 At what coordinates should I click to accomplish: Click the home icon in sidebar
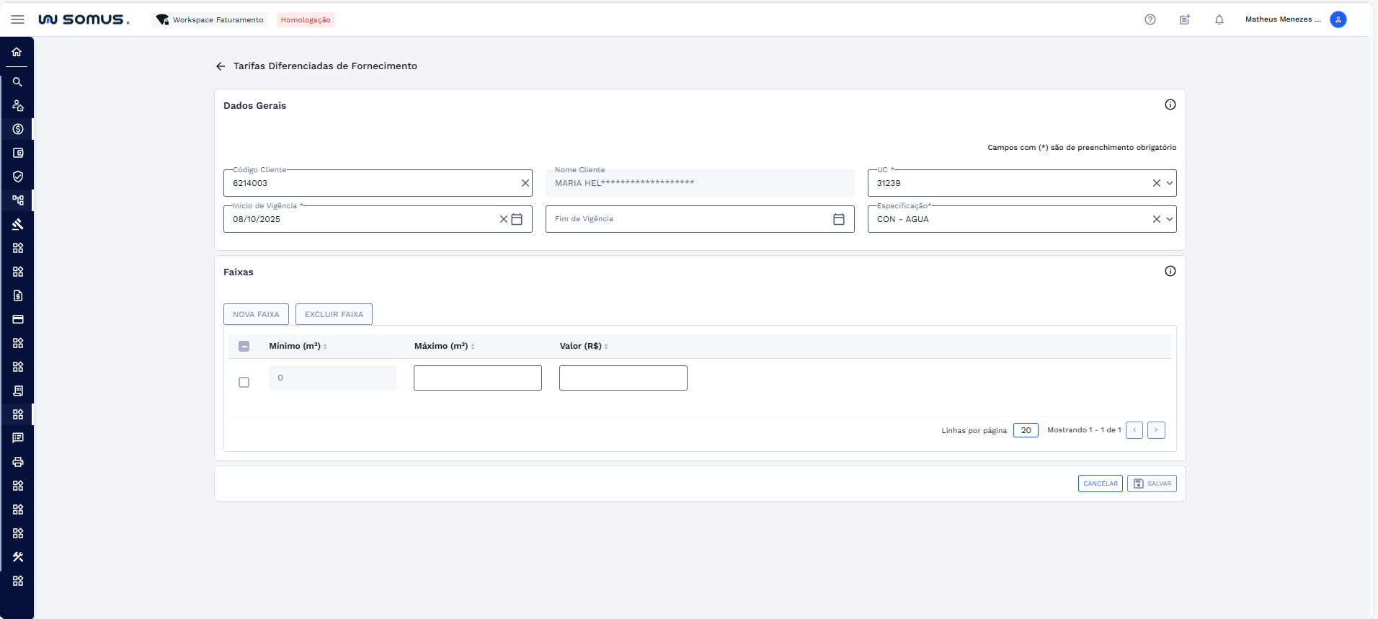click(17, 52)
